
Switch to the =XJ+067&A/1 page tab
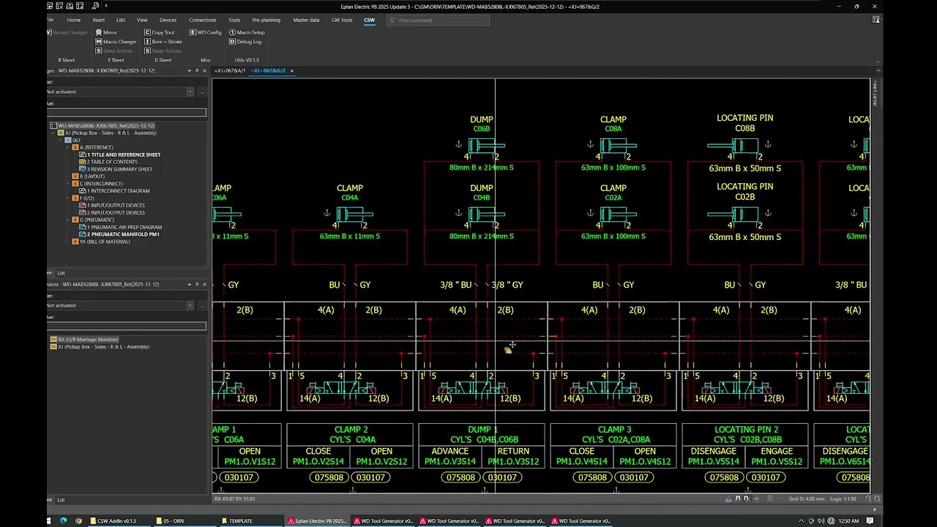click(230, 71)
